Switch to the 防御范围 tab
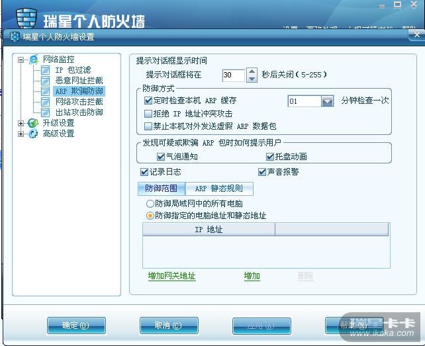The height and width of the screenshot is (346, 425). click(x=162, y=189)
